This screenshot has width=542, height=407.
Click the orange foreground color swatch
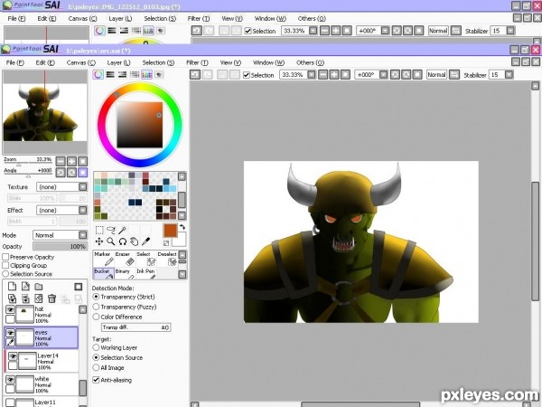click(x=170, y=231)
